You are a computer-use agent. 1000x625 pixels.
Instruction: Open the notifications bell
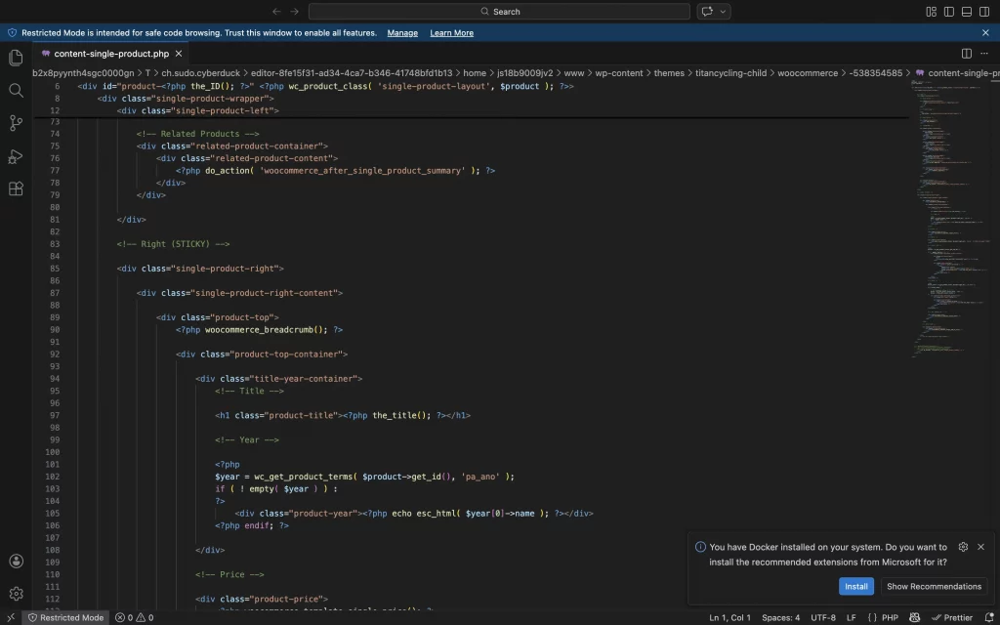pyautogui.click(x=989, y=617)
